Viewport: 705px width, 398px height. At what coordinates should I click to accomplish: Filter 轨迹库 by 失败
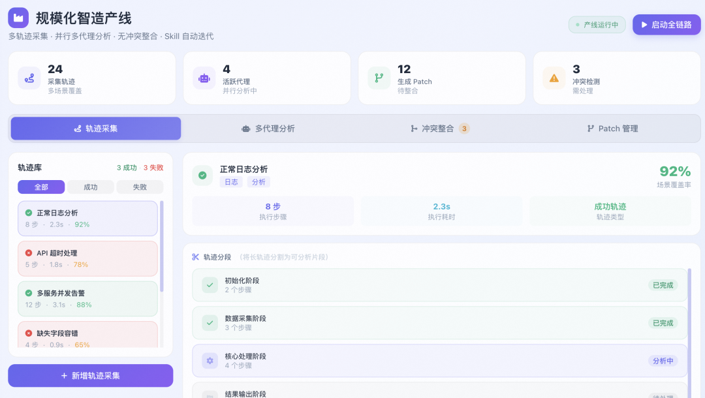(x=140, y=187)
